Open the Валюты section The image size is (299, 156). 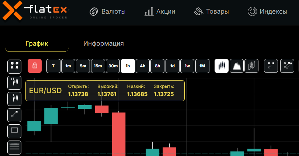(x=108, y=11)
